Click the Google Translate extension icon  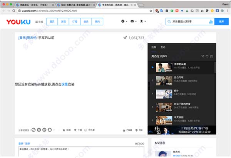point(162,11)
